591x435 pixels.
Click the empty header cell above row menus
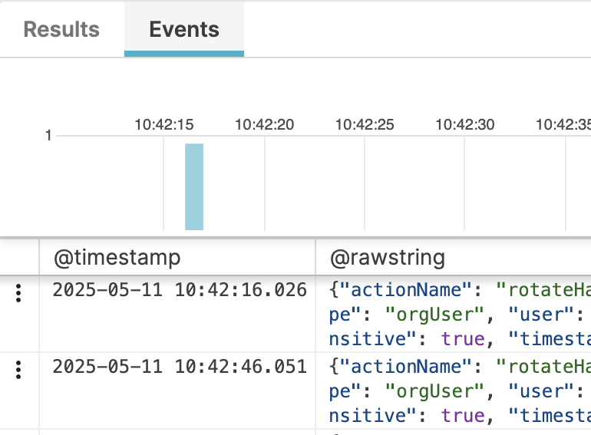point(19,258)
